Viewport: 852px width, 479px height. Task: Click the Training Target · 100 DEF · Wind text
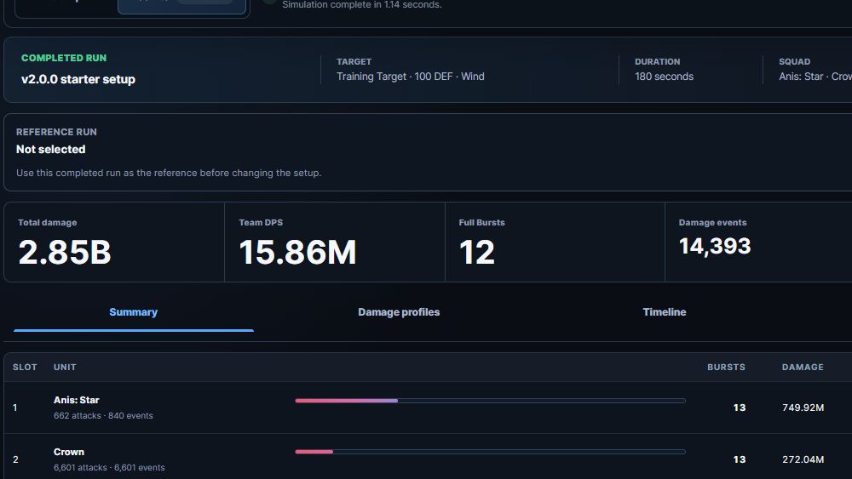pos(411,77)
